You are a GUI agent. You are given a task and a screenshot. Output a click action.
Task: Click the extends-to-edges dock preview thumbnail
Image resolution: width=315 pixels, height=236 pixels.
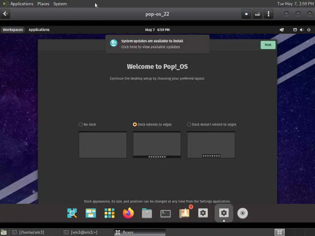(157, 145)
